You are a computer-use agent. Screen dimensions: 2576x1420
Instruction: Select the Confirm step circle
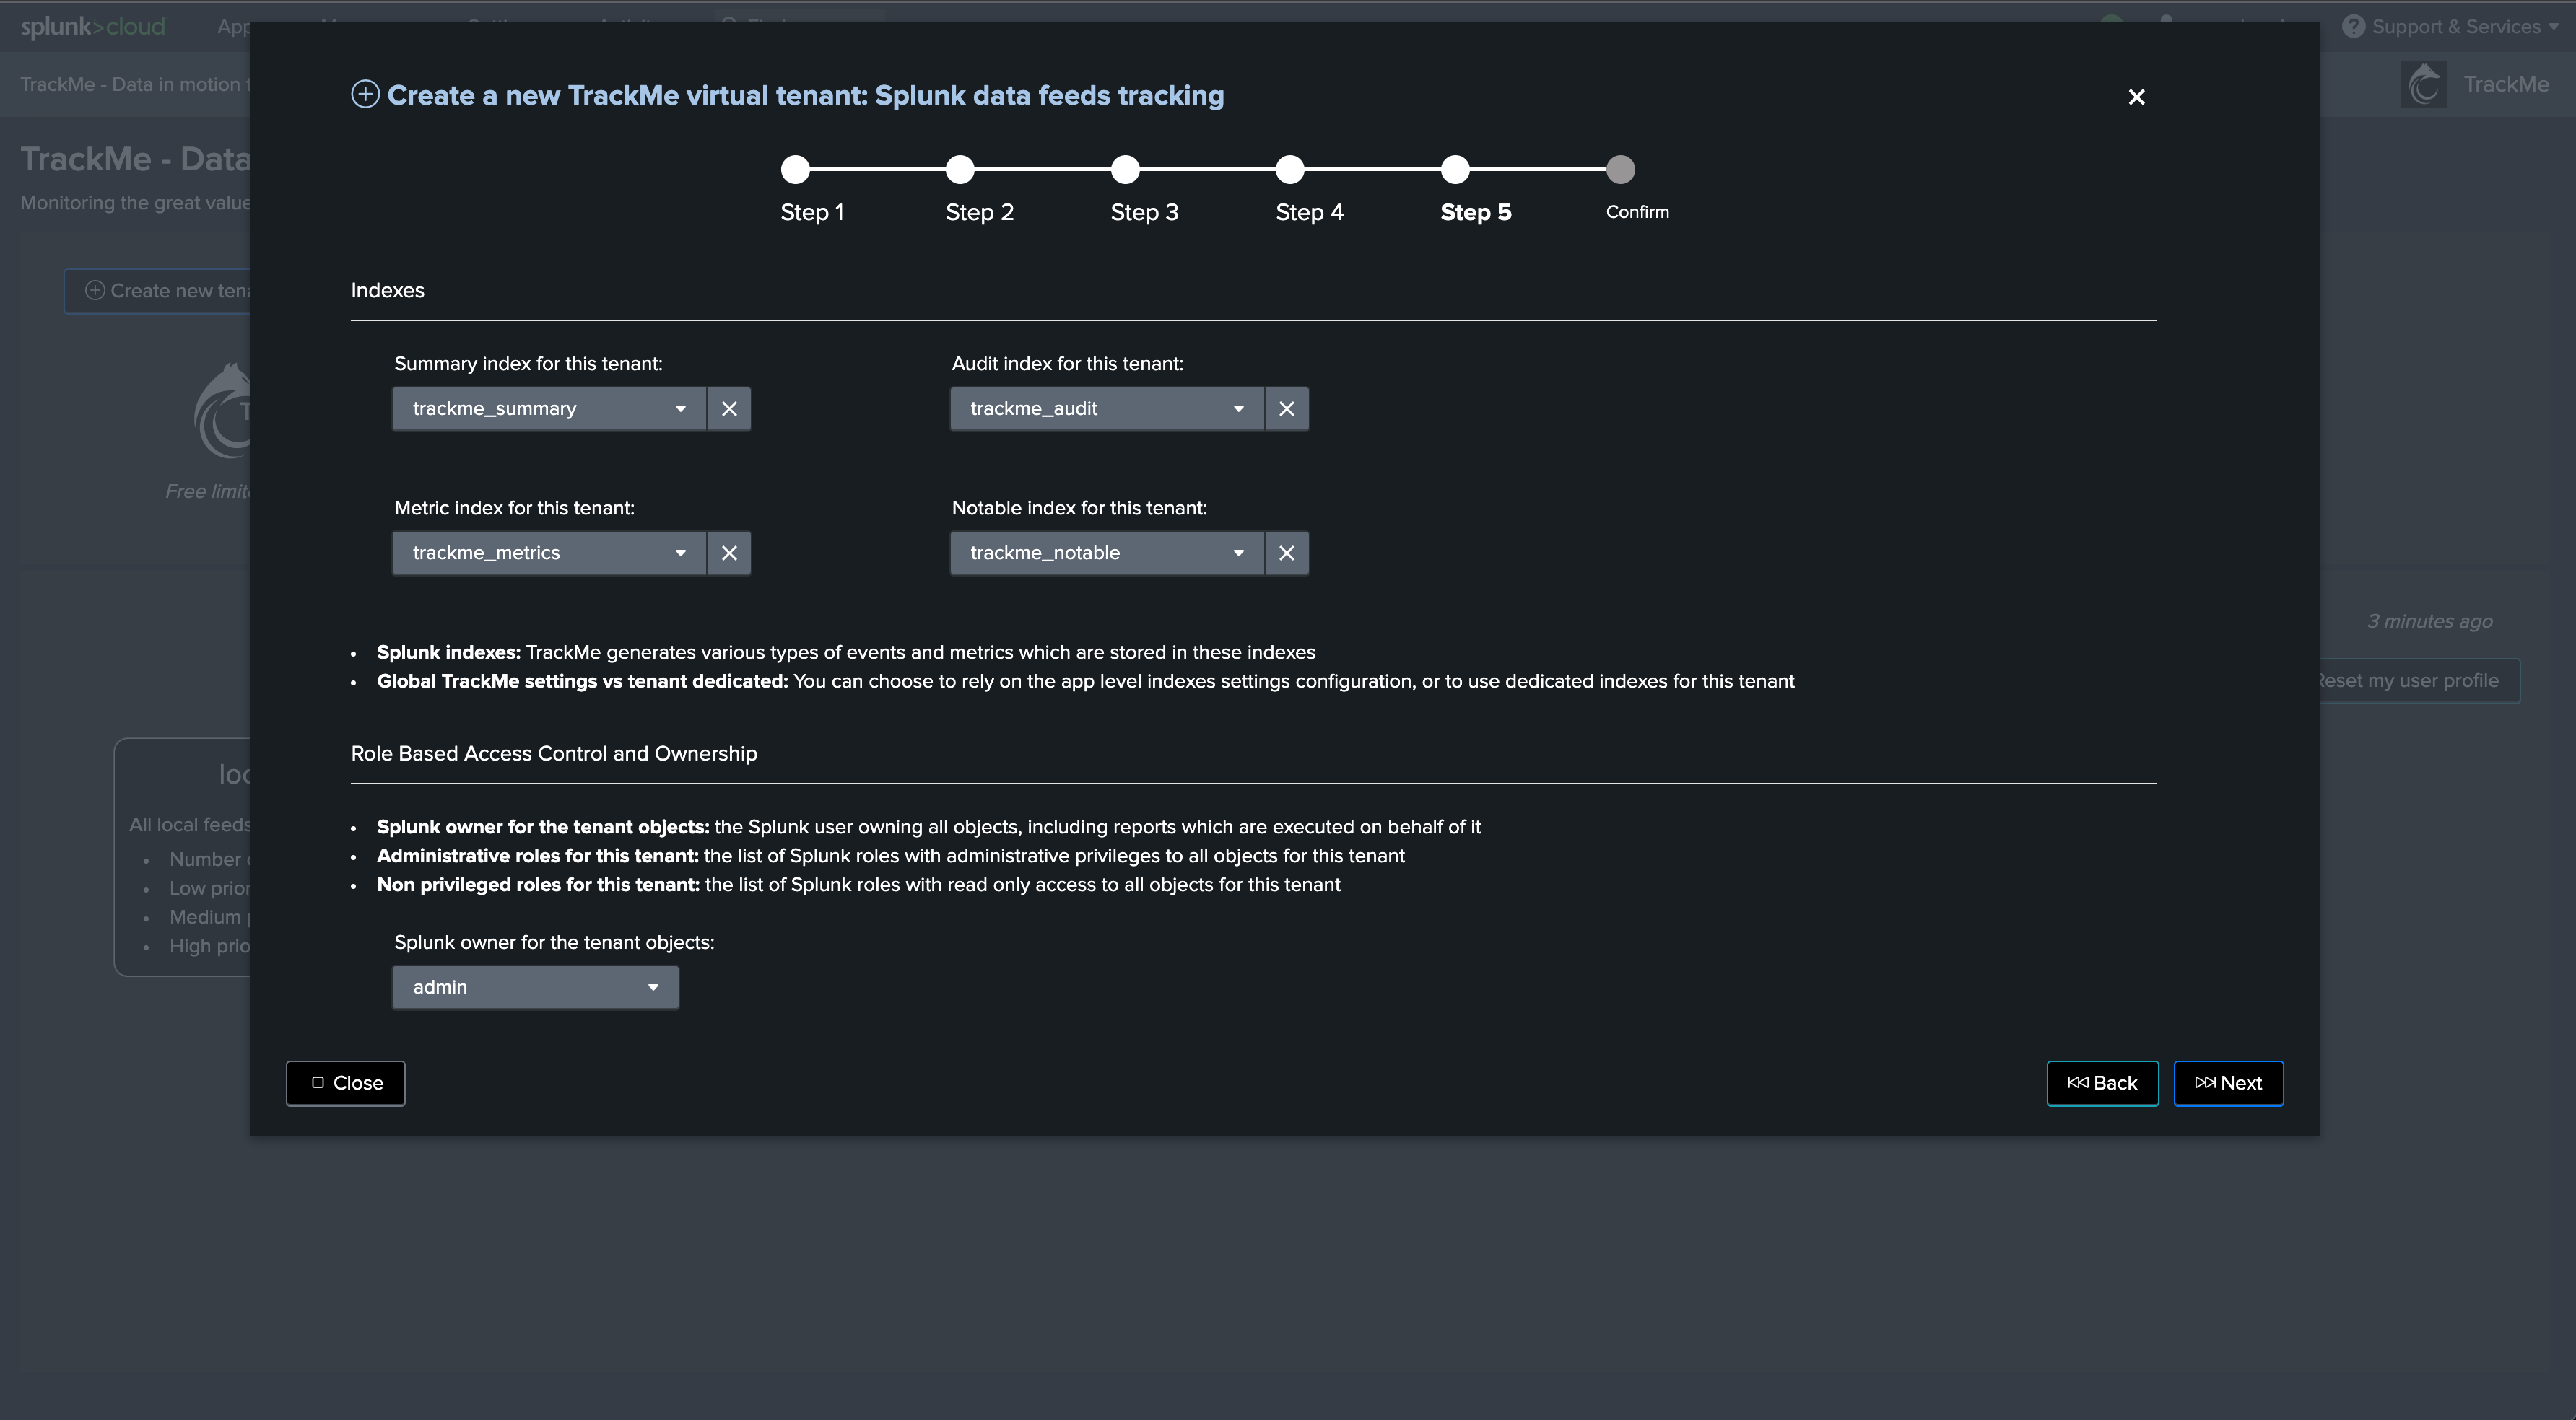tap(1620, 170)
